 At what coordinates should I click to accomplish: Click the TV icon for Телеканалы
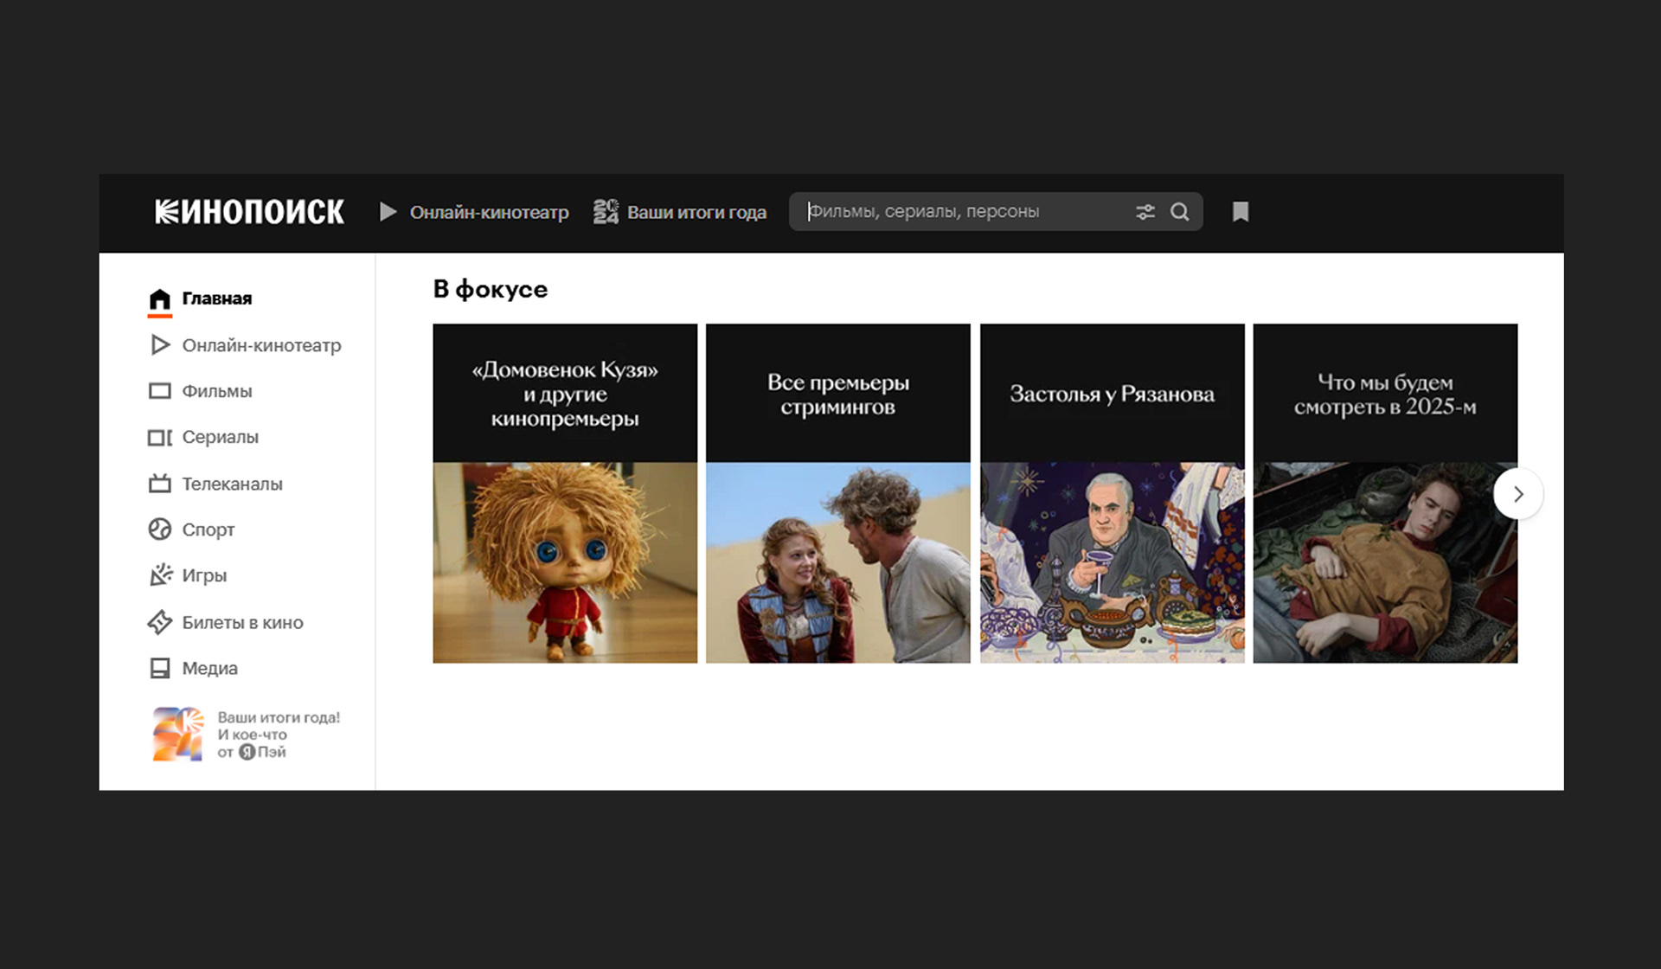(x=160, y=483)
